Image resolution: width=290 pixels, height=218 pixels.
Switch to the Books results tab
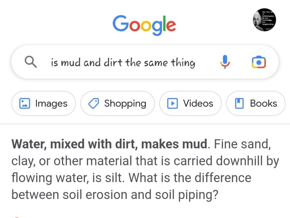(263, 103)
